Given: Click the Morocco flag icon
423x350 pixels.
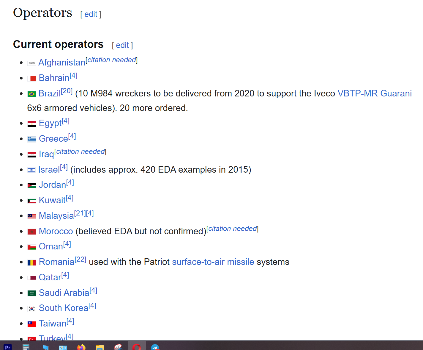Looking at the screenshot, I should click(32, 232).
